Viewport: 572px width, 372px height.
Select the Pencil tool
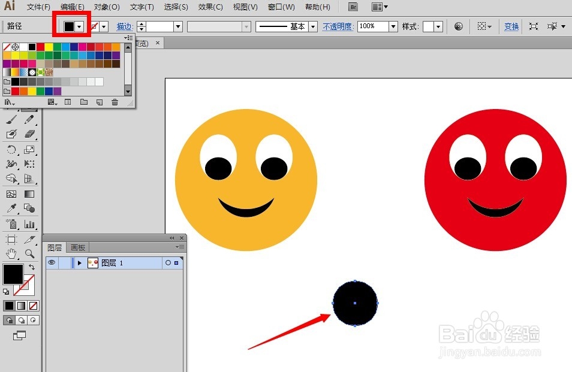(x=29, y=119)
